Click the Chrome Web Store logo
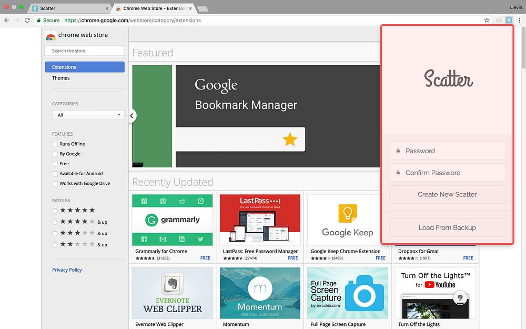This screenshot has width=526, height=329. click(50, 35)
